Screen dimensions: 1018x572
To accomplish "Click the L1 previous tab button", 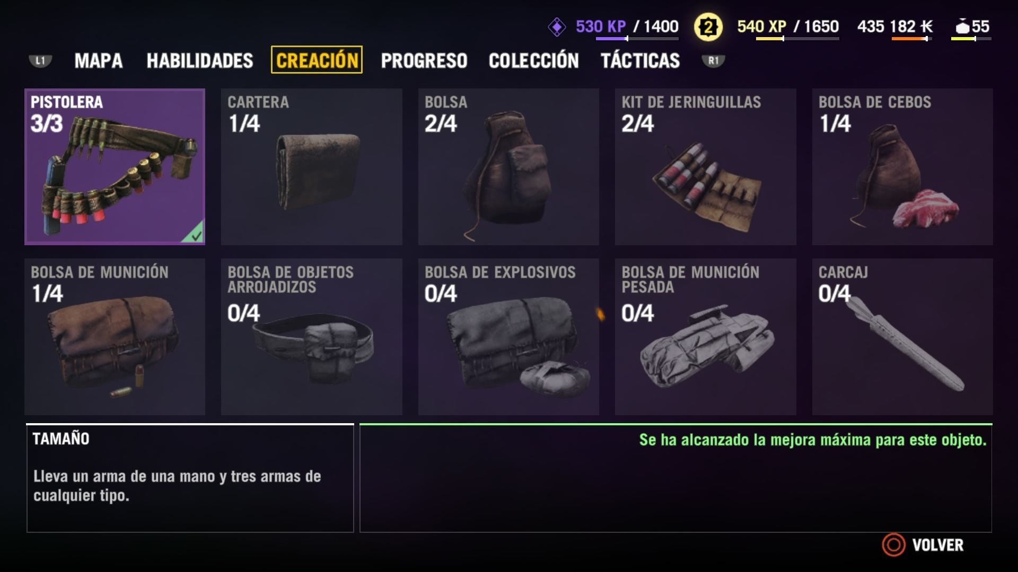I will click(x=40, y=61).
